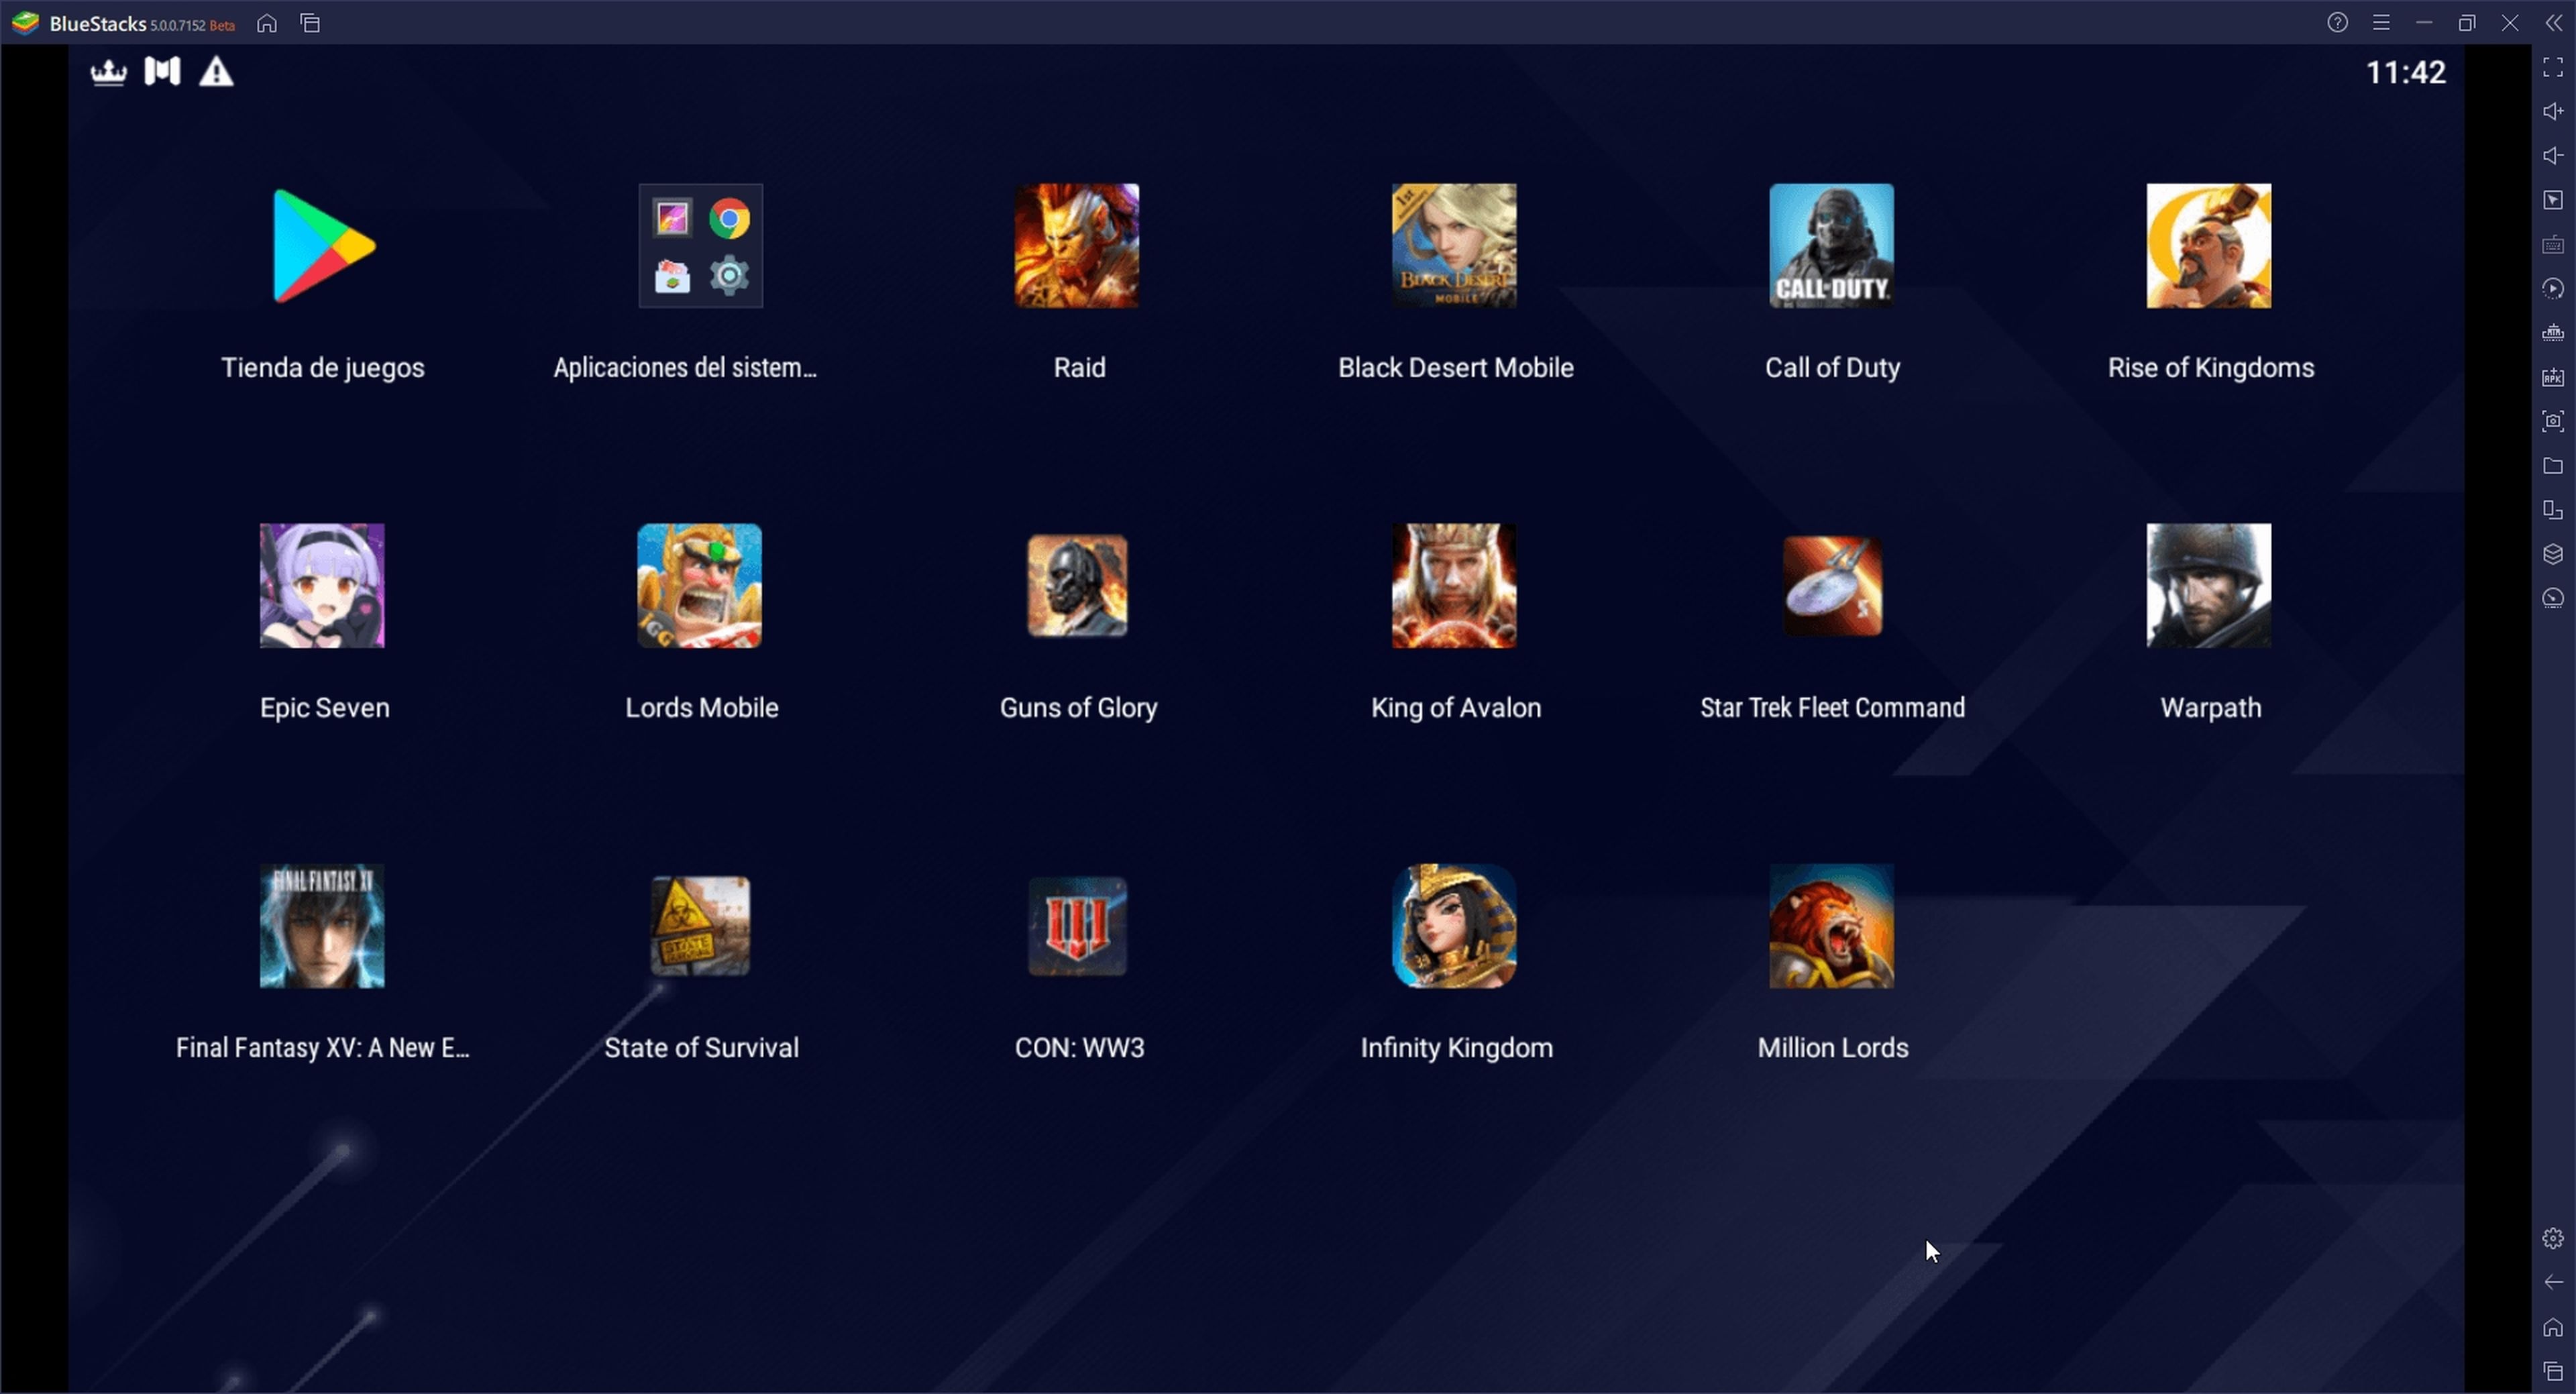
Task: Open the warning triangle notification
Action: (x=216, y=71)
